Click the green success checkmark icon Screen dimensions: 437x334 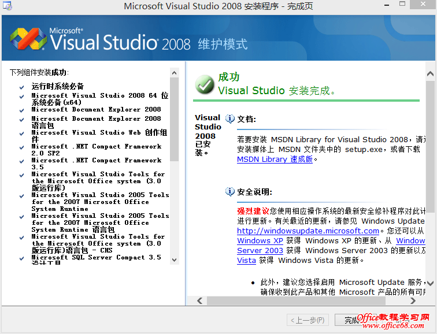205,84
